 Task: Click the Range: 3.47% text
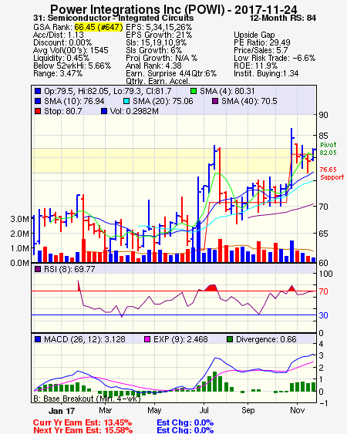coord(58,74)
